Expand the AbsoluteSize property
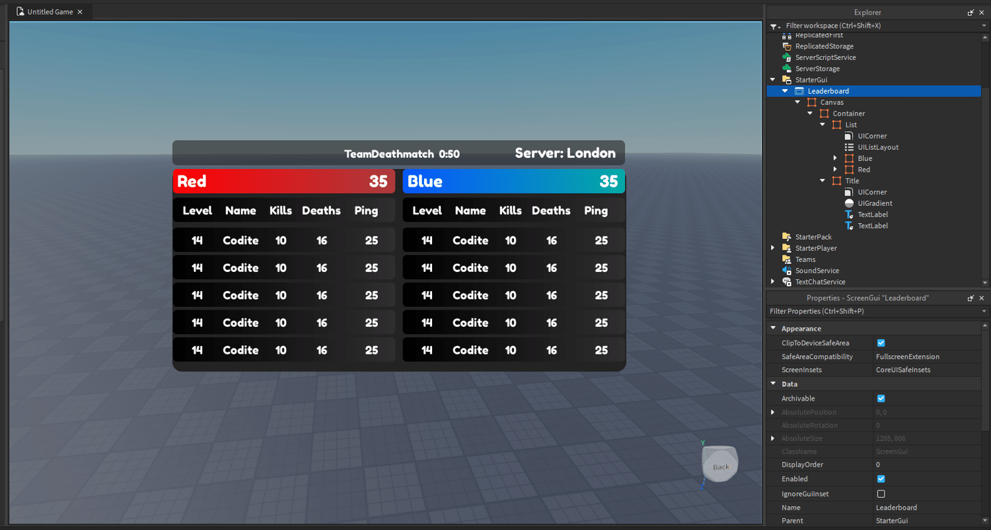This screenshot has height=530, width=991. 773,438
